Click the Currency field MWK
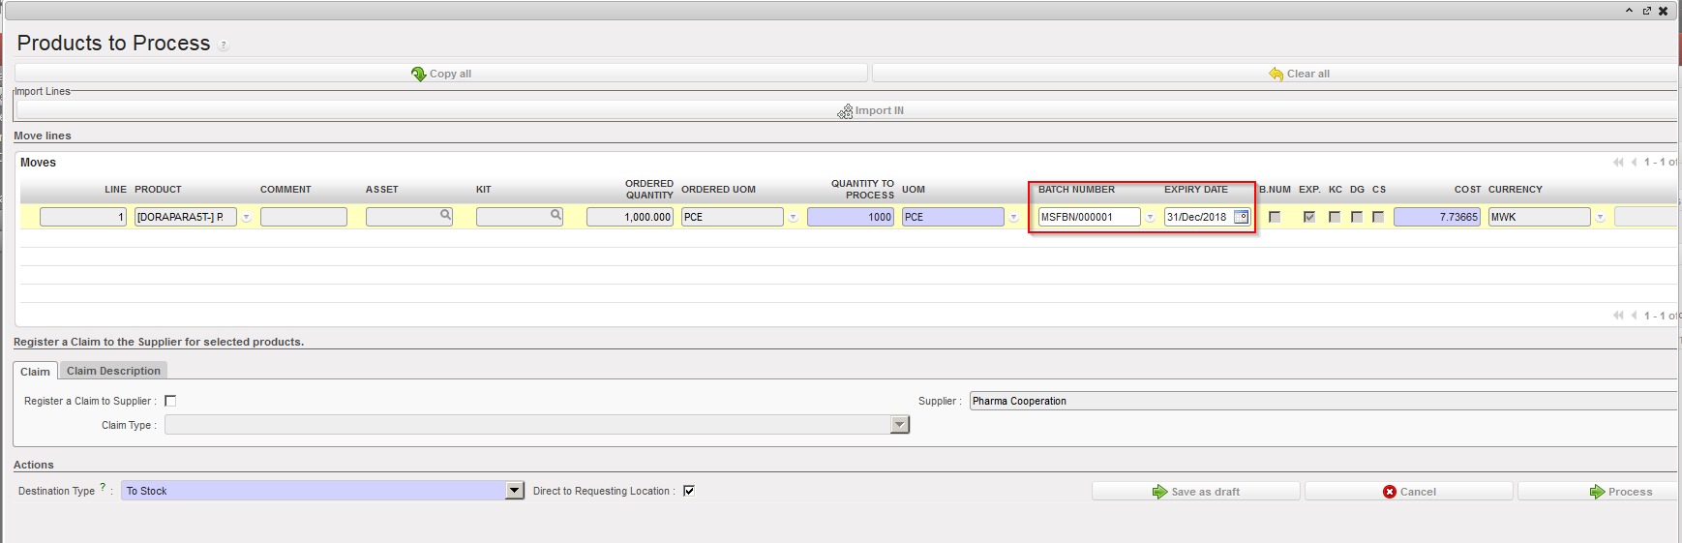Screen dimensions: 1682x543 point(1540,217)
